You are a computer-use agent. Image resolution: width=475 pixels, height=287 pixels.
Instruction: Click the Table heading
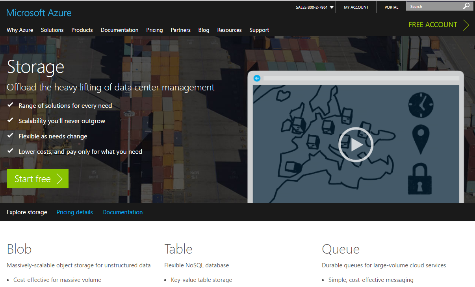(178, 249)
